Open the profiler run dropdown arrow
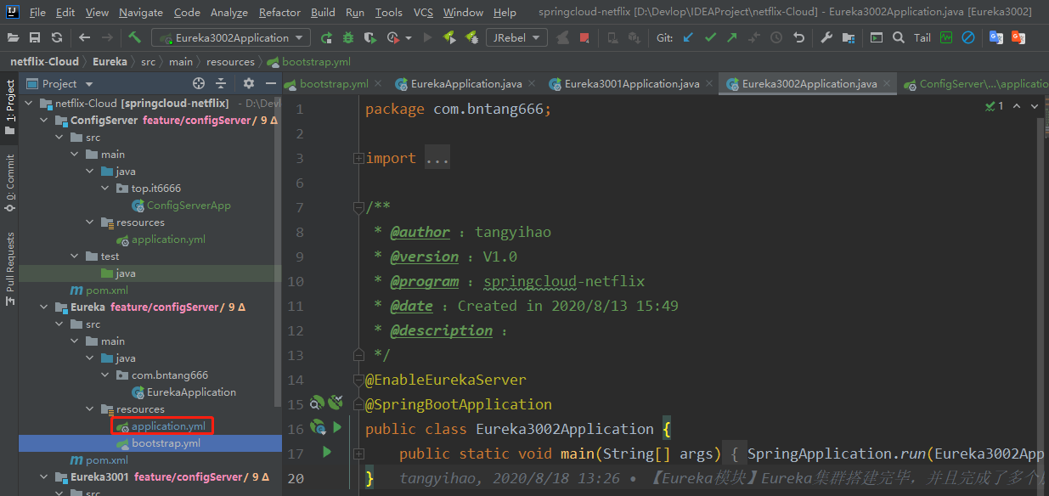This screenshot has width=1049, height=496. click(409, 38)
